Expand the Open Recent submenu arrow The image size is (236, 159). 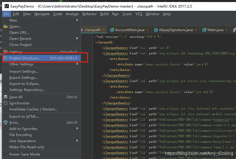click(x=77, y=38)
